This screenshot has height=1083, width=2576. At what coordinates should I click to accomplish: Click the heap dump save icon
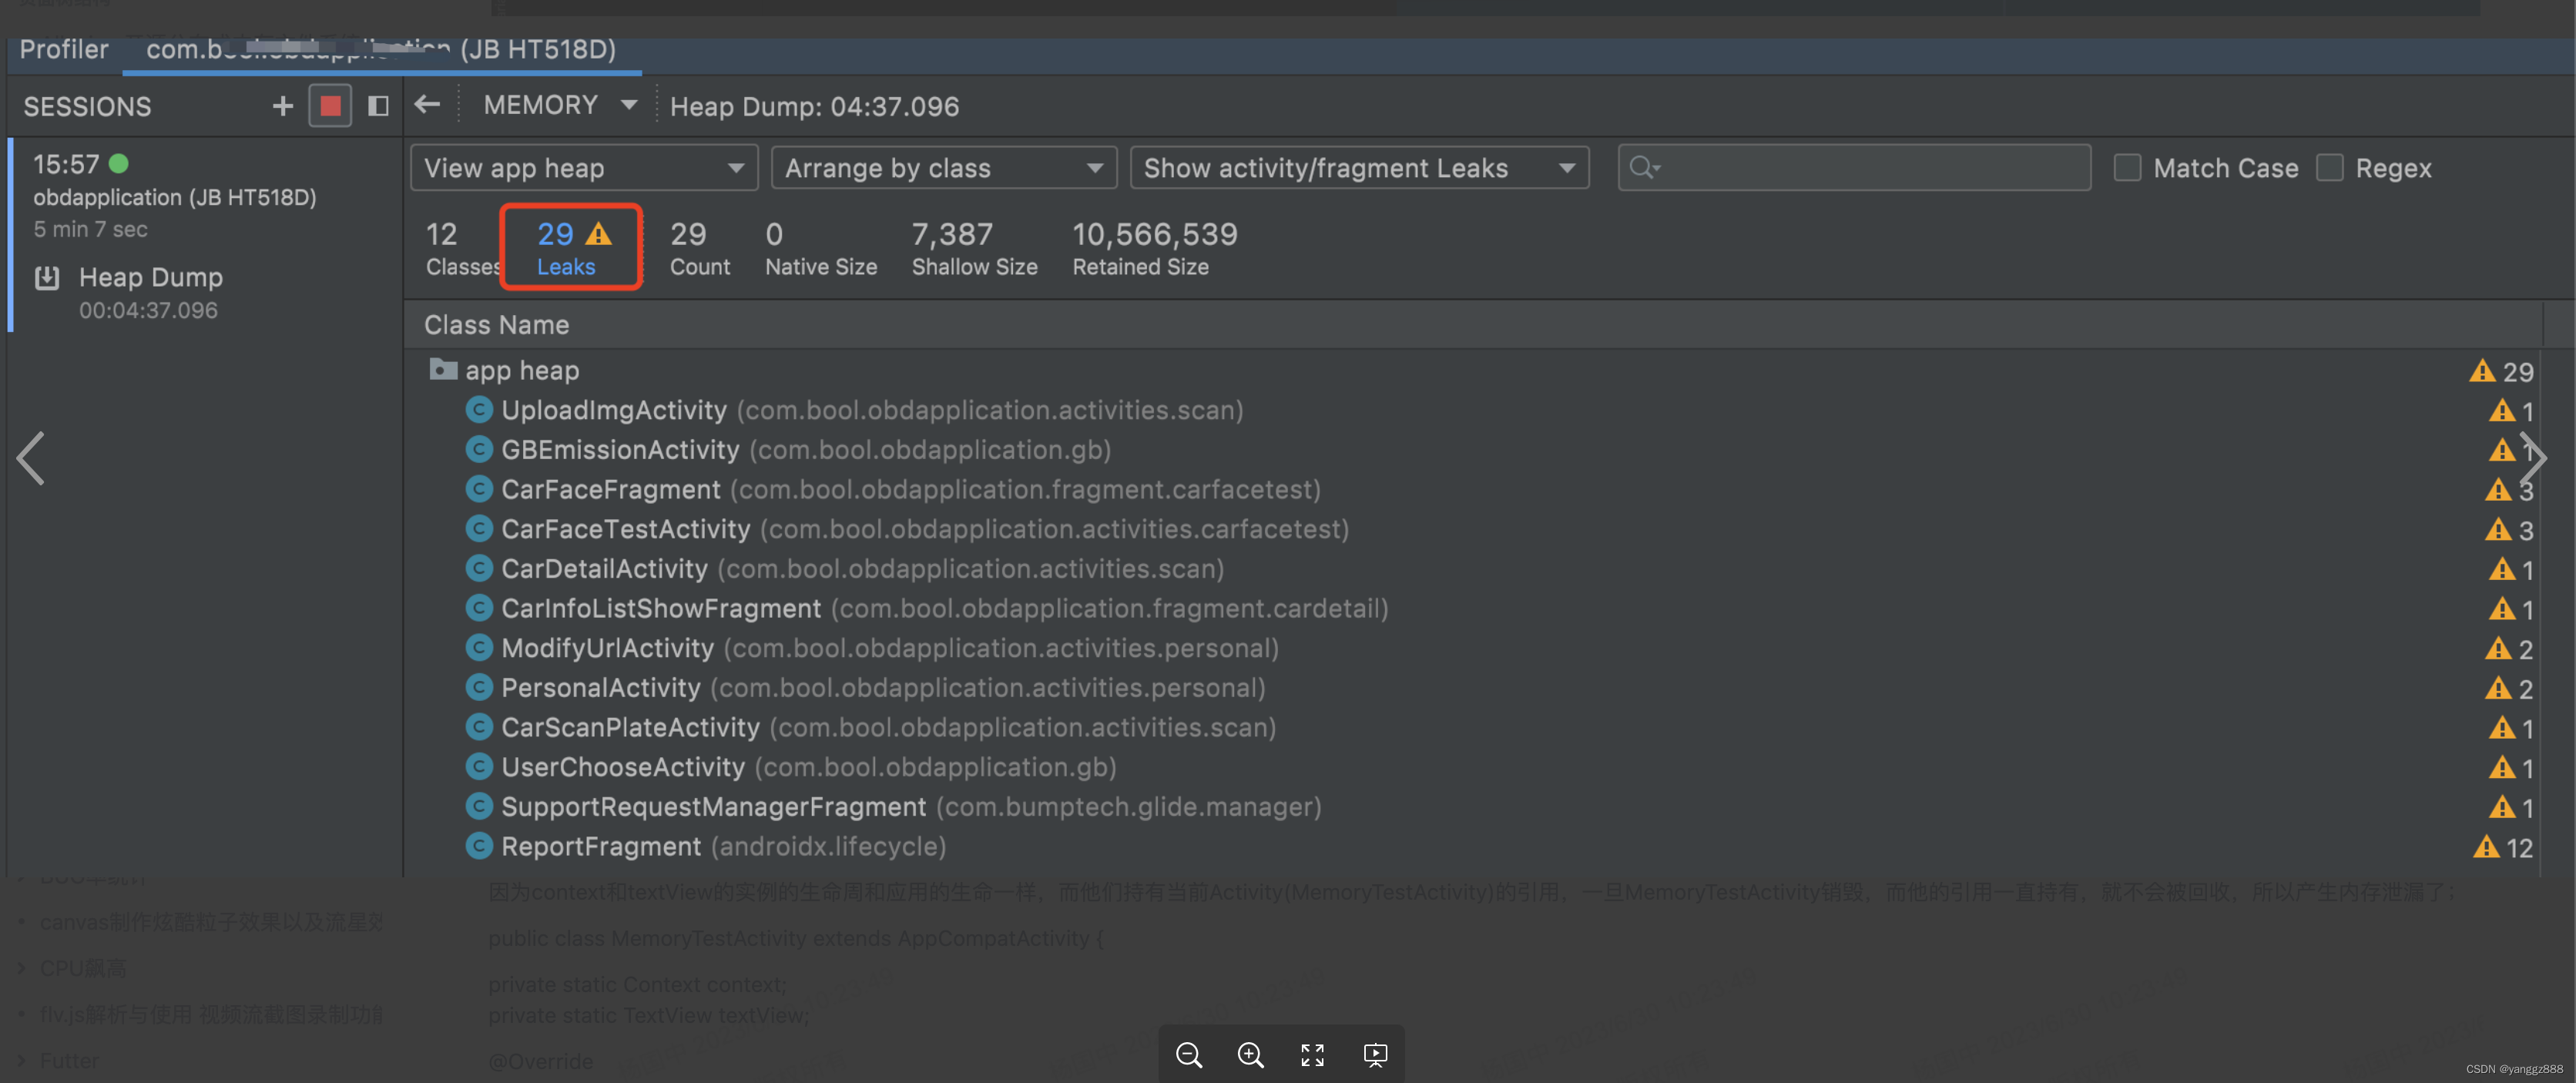pyautogui.click(x=48, y=276)
